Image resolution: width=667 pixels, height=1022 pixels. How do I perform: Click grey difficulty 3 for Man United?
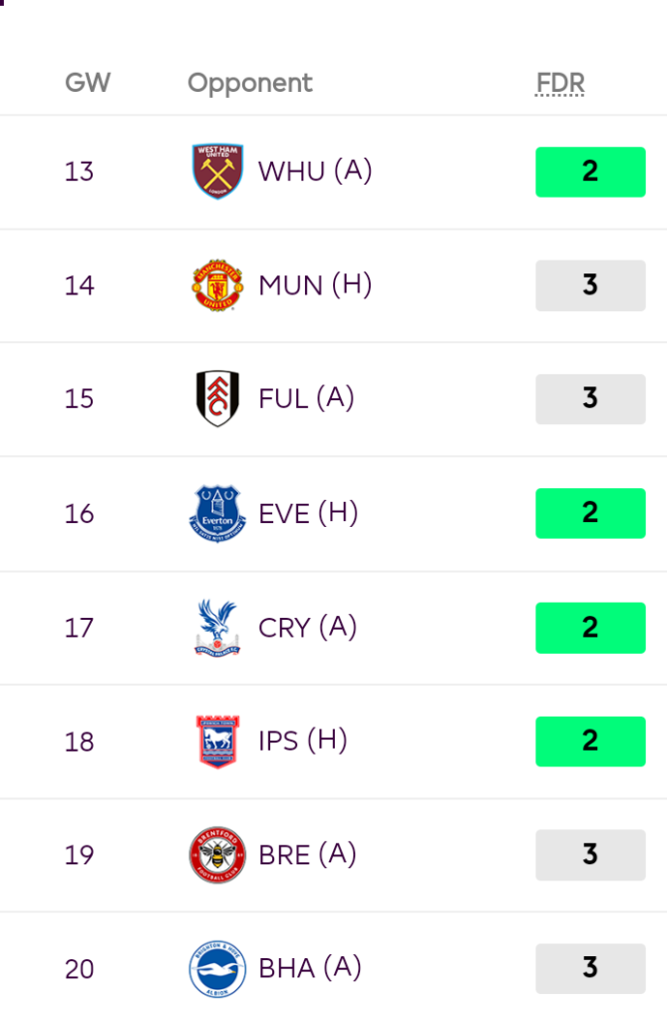pyautogui.click(x=590, y=285)
